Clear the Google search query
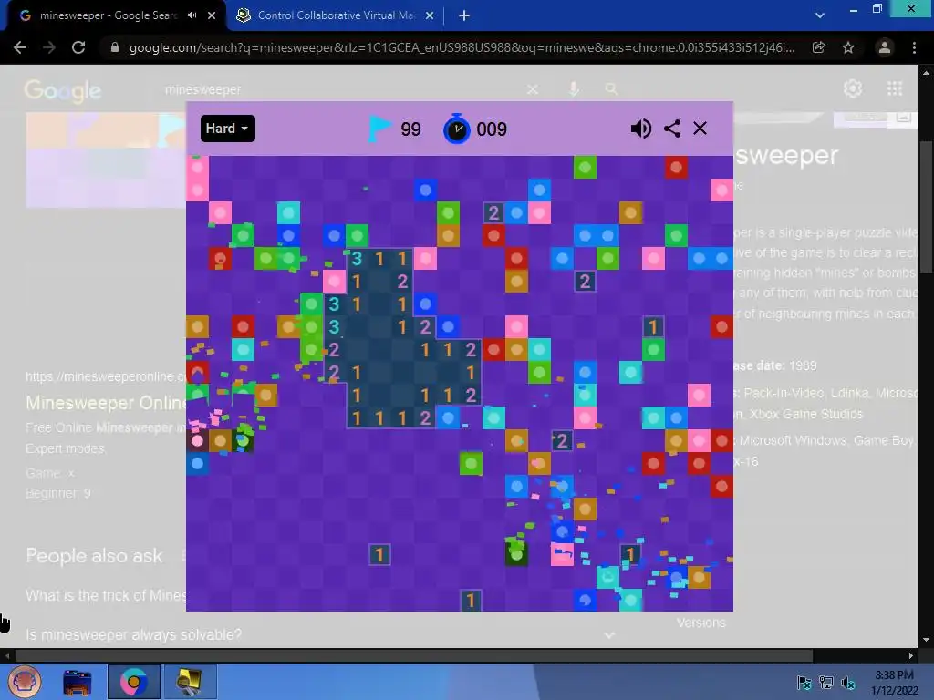This screenshot has width=934, height=700. (533, 89)
